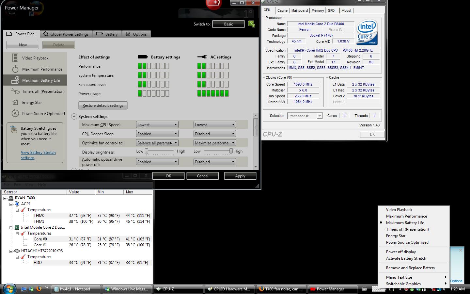Click Restore default settings button

click(x=103, y=106)
